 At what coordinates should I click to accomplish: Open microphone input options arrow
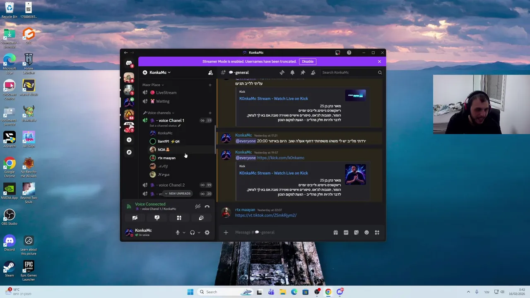click(184, 233)
